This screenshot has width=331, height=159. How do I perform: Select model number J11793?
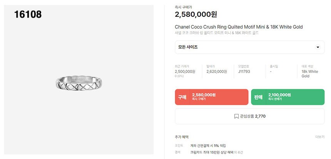point(244,71)
